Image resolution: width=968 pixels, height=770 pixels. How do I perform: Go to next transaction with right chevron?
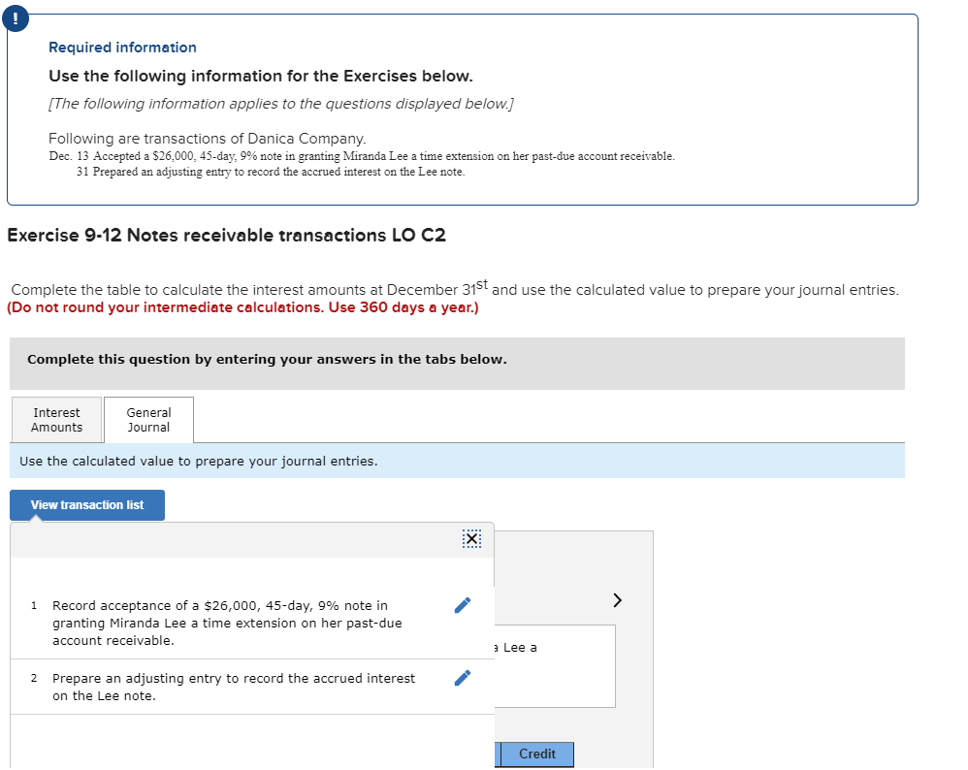point(617,600)
